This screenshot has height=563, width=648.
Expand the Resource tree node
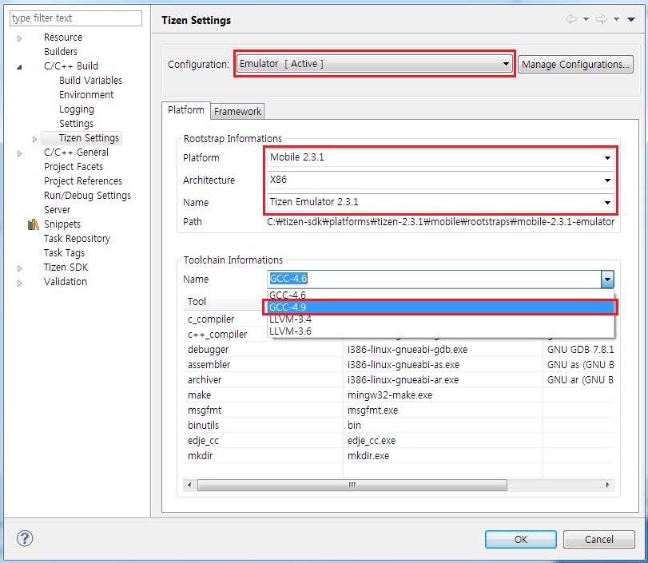(19, 38)
